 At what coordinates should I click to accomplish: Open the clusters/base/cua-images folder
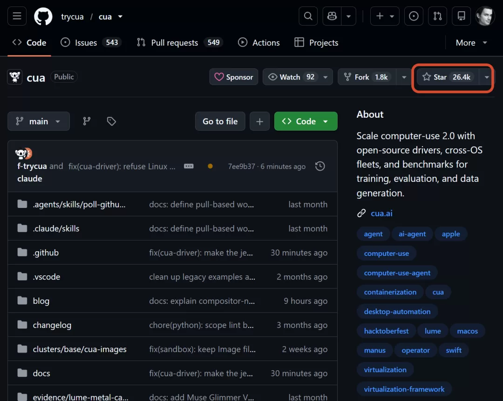click(x=80, y=349)
